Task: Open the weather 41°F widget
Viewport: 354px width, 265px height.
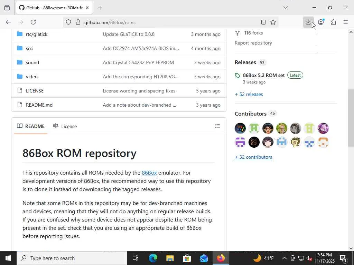Action: [263, 258]
